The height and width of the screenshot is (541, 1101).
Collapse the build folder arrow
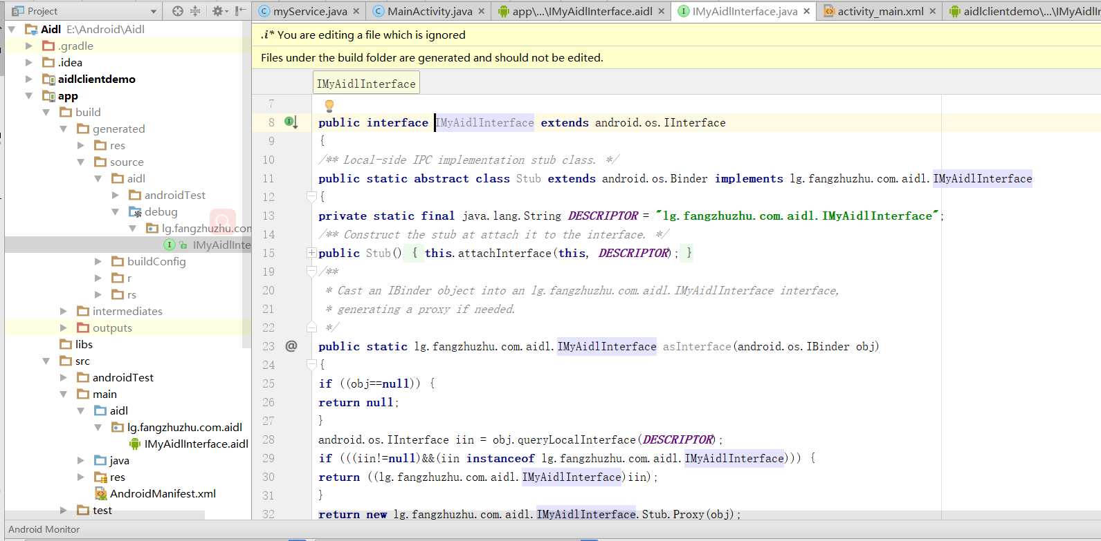point(46,112)
